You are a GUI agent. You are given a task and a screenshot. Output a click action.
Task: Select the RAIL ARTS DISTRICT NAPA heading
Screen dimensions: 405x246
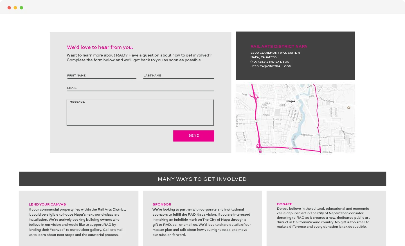coord(279,46)
